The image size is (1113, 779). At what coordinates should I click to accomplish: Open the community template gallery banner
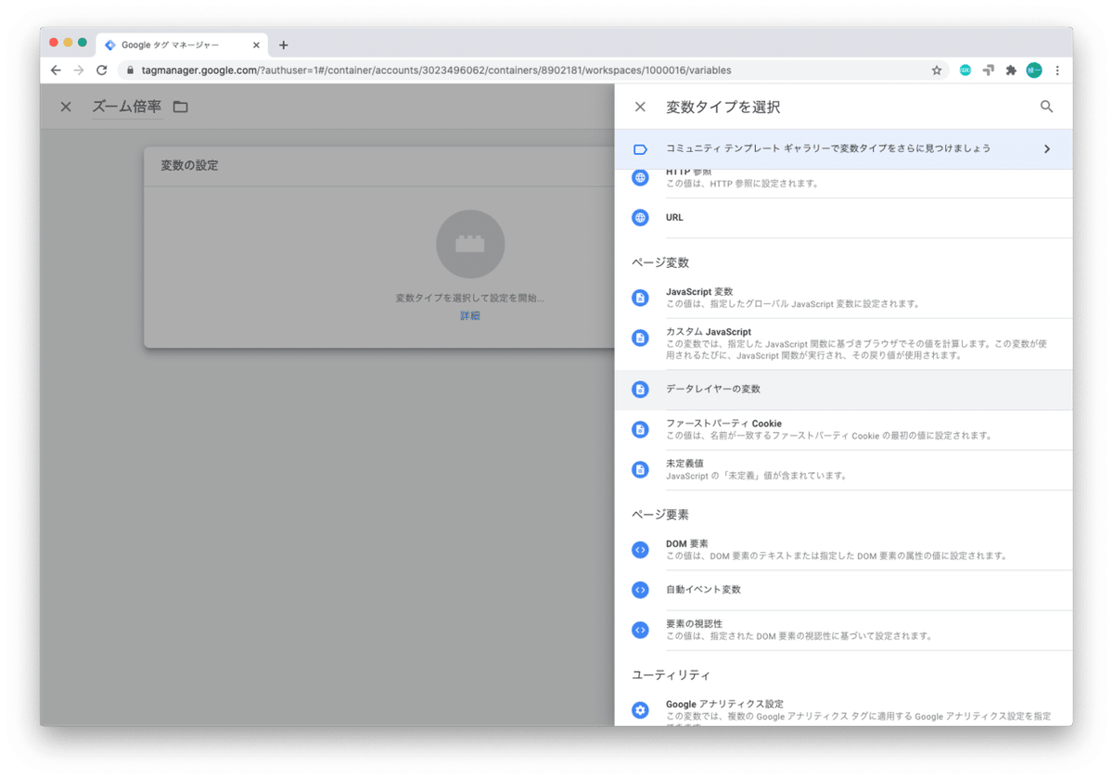coord(843,148)
